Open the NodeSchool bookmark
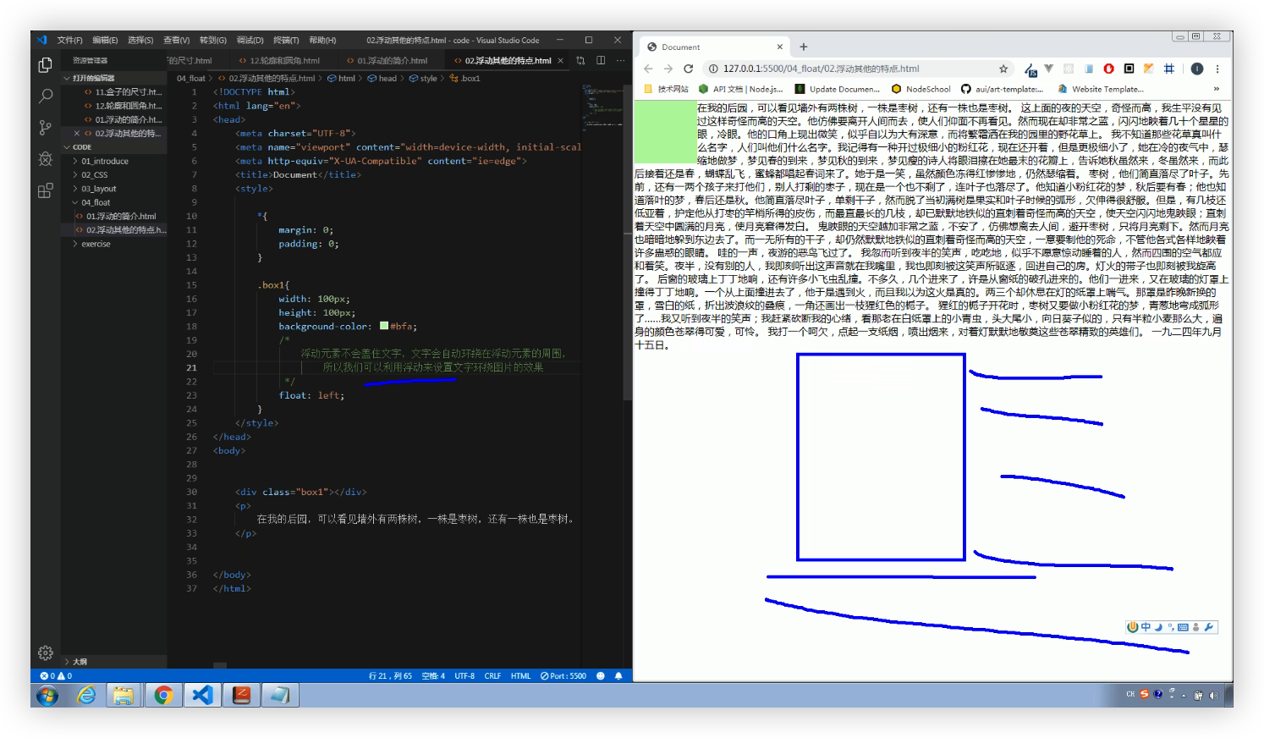The width and height of the screenshot is (1264, 738). tap(921, 89)
